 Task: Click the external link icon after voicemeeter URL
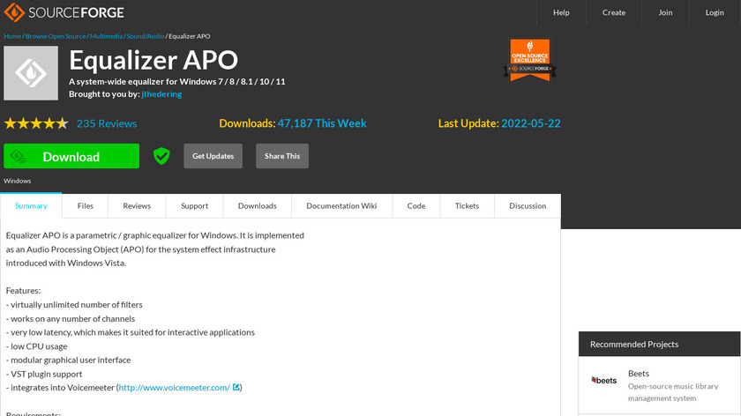(236, 387)
